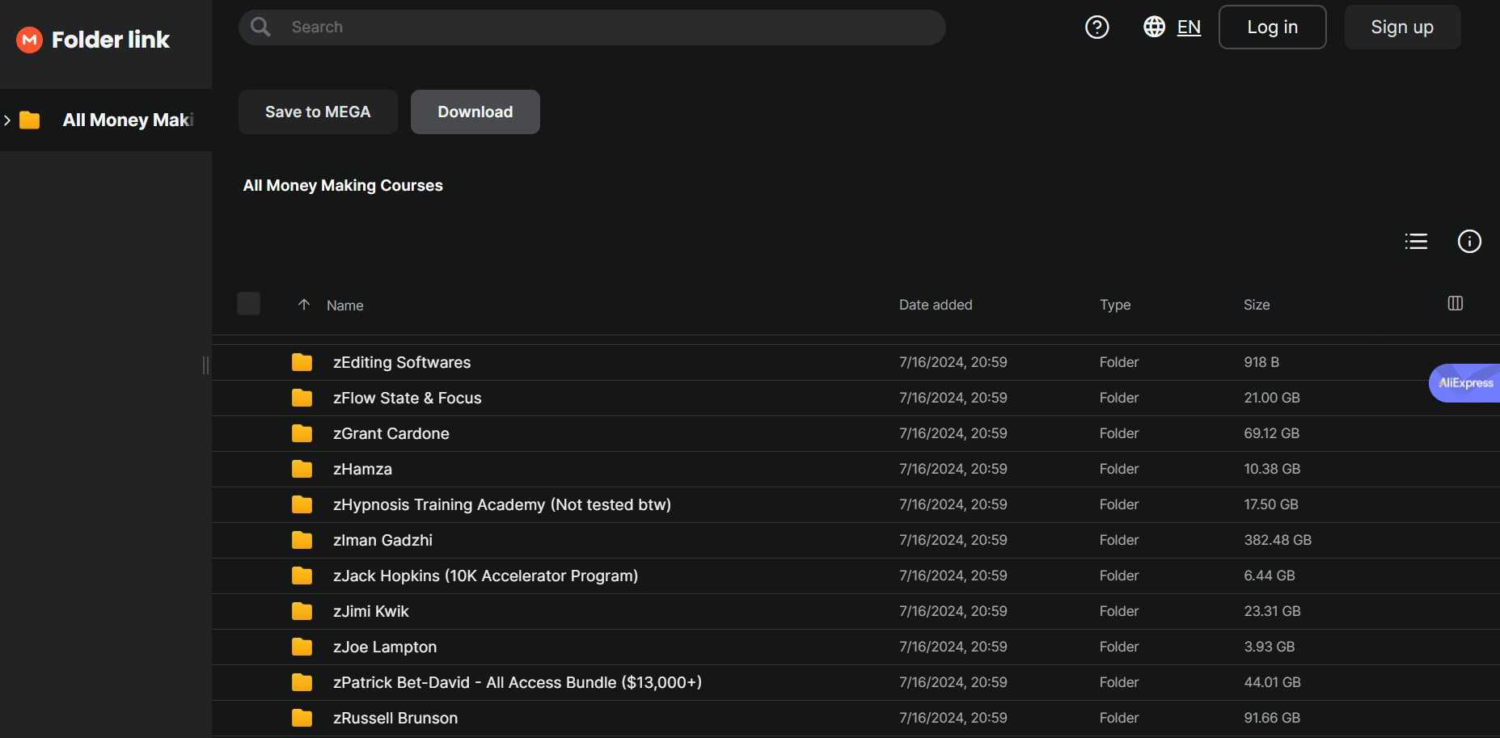Viewport: 1500px width, 738px height.
Task: Click the zPatrick Bet-David folder icon
Action: [x=302, y=682]
